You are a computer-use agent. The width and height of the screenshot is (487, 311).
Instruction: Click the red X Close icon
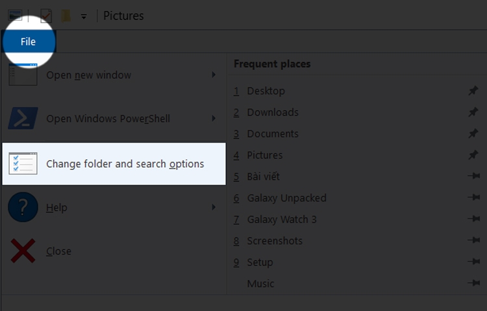click(x=23, y=251)
